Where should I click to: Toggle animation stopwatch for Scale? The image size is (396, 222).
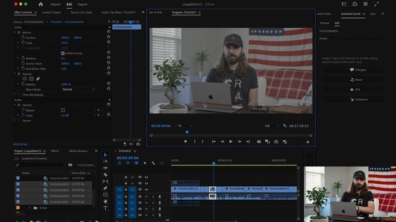(23, 43)
